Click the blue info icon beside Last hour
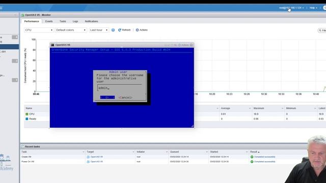326x183 pixels. [113, 30]
